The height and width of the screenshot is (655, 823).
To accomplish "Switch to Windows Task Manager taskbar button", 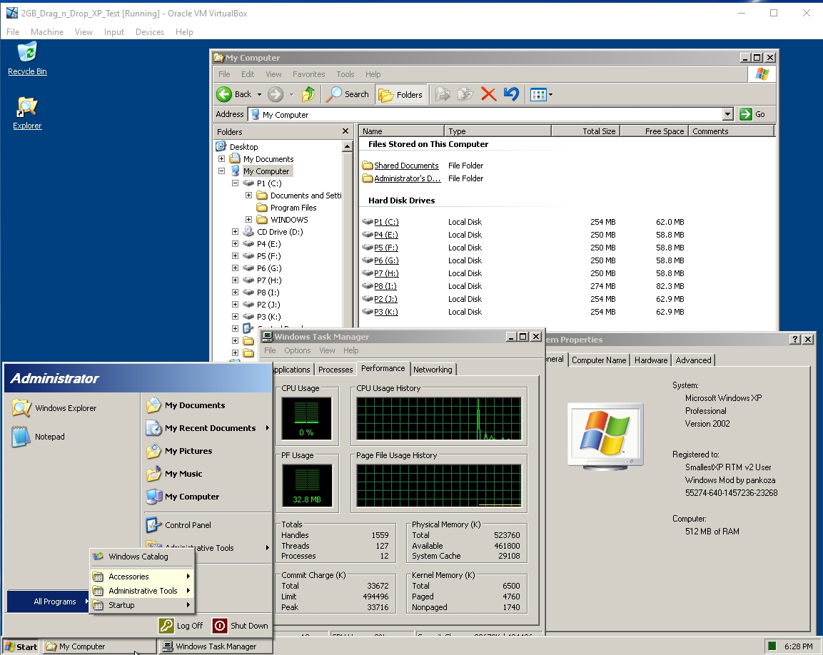I will 216,646.
